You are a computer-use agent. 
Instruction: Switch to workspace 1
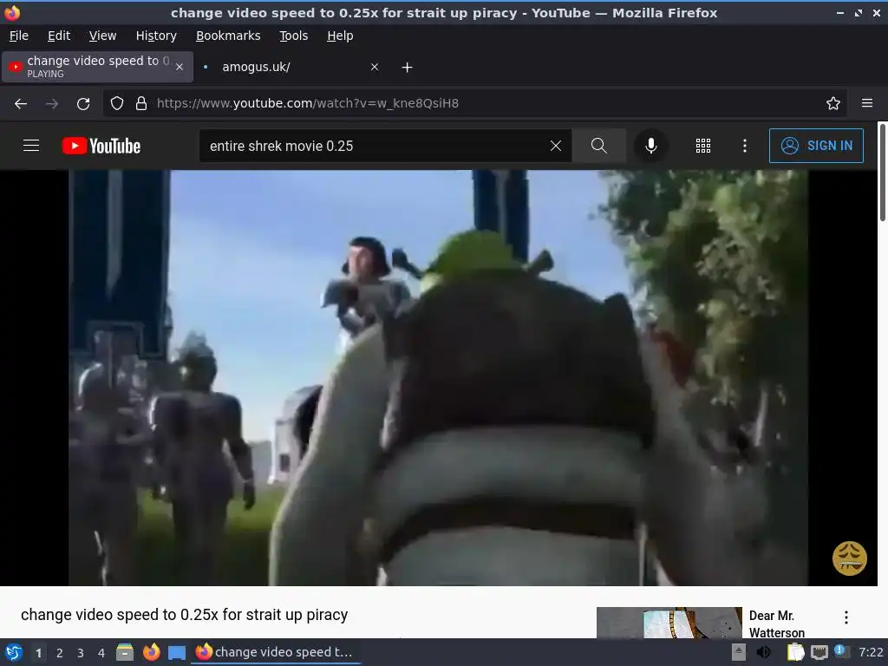coord(38,653)
